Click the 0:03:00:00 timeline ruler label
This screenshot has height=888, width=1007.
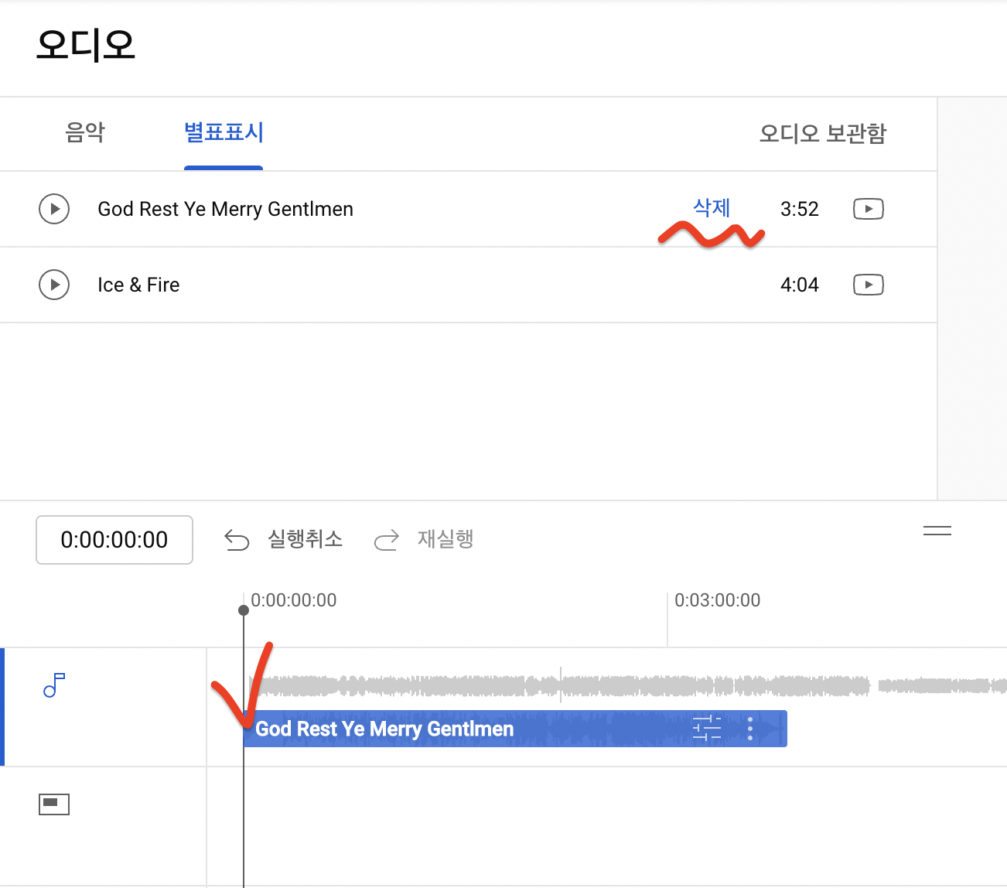coord(718,600)
